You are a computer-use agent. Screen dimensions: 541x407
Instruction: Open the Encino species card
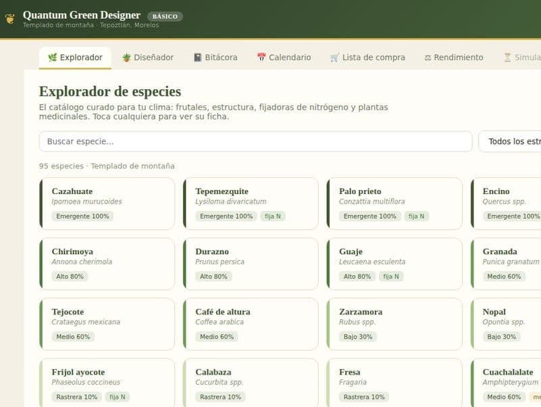506,203
